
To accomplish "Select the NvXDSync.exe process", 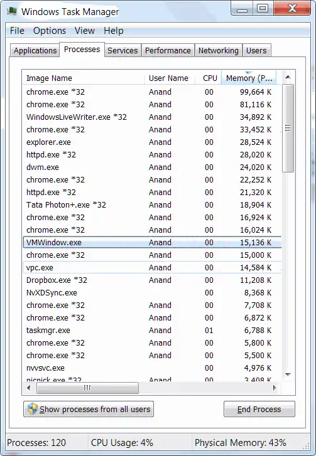I will 152,292.
